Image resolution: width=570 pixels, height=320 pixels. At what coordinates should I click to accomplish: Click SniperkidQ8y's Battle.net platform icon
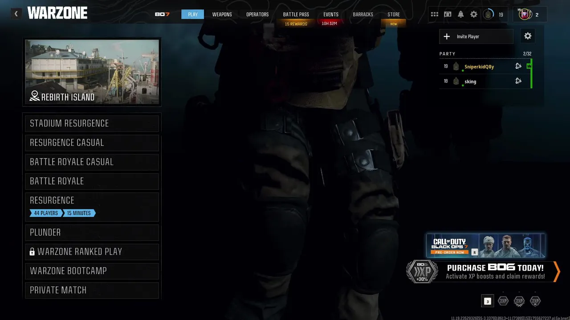(518, 66)
